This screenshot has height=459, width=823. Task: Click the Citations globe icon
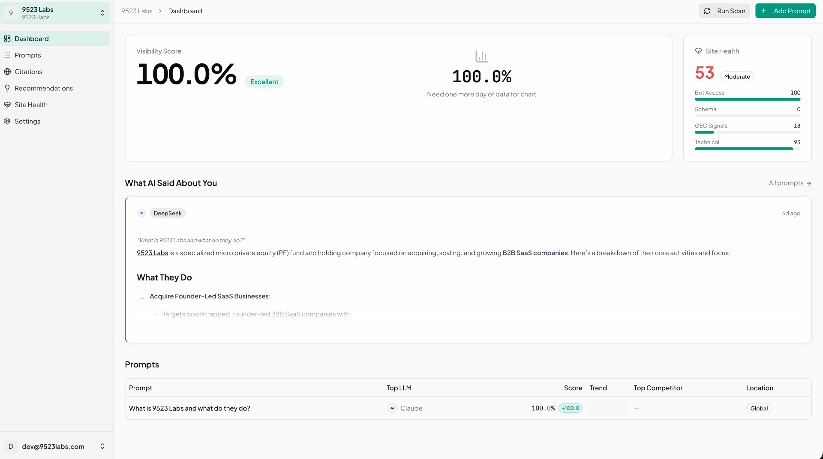7,72
